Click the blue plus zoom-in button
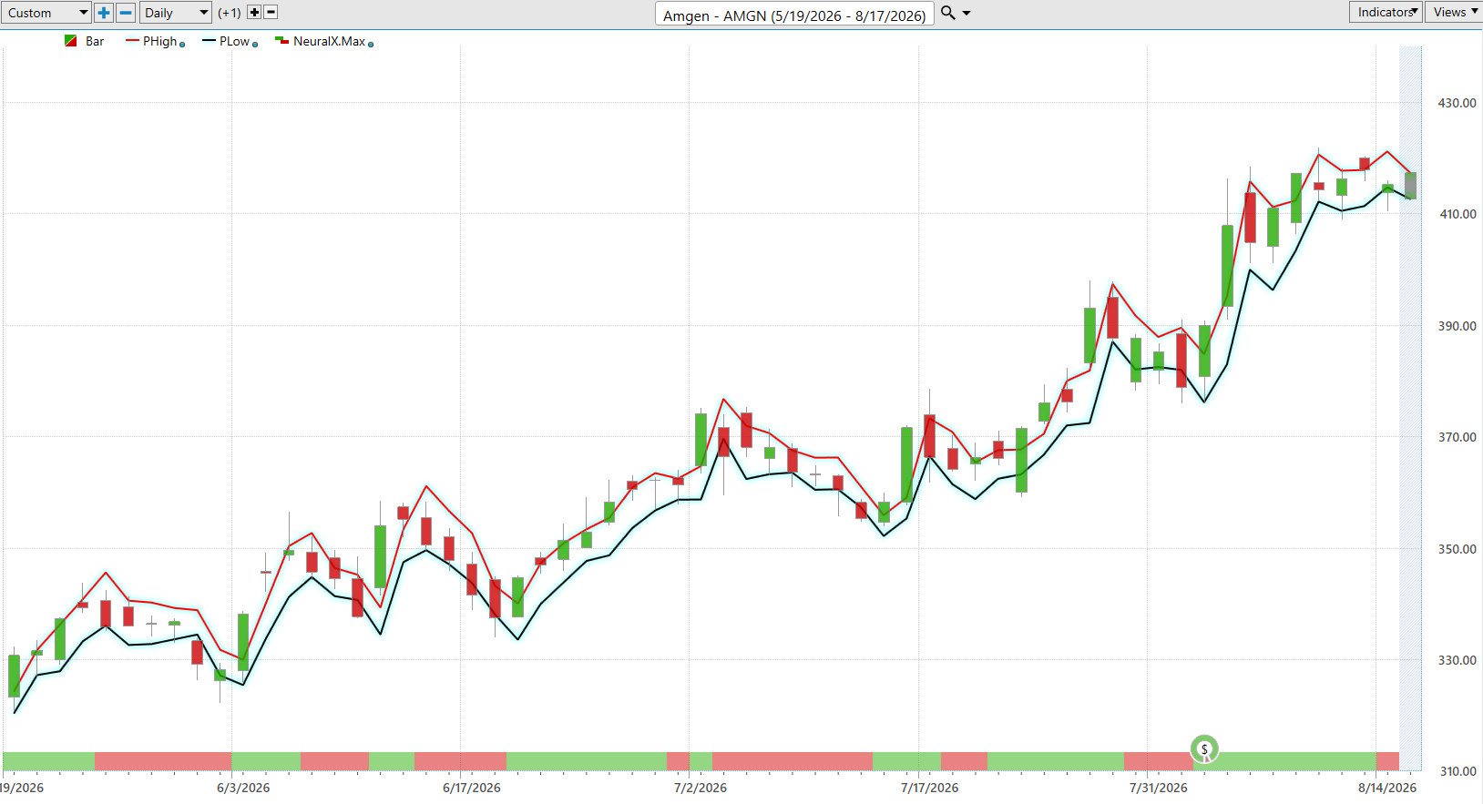Image resolution: width=1483 pixels, height=804 pixels. (x=104, y=13)
